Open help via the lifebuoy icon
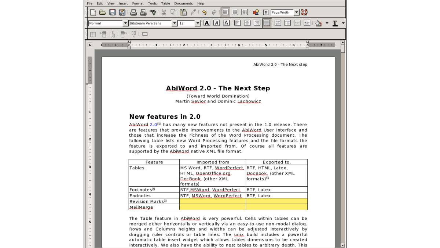440x248 pixels. (304, 12)
